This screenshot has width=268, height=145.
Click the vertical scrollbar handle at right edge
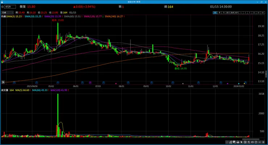coord(266,74)
